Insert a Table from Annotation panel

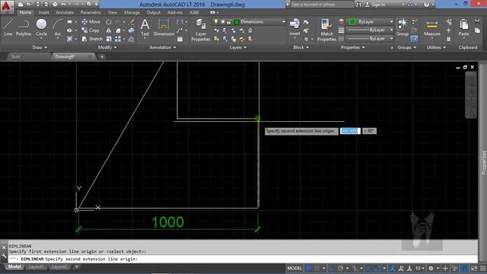tap(180, 39)
